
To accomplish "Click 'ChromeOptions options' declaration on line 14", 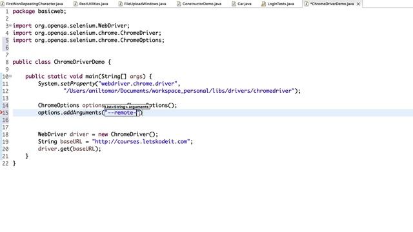I will 71,105.
